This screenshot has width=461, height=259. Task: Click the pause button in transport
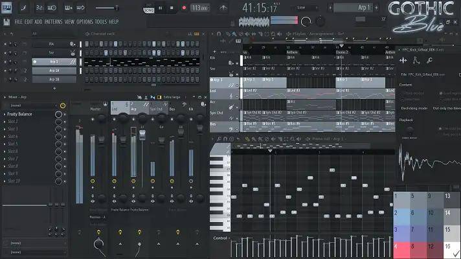click(161, 8)
